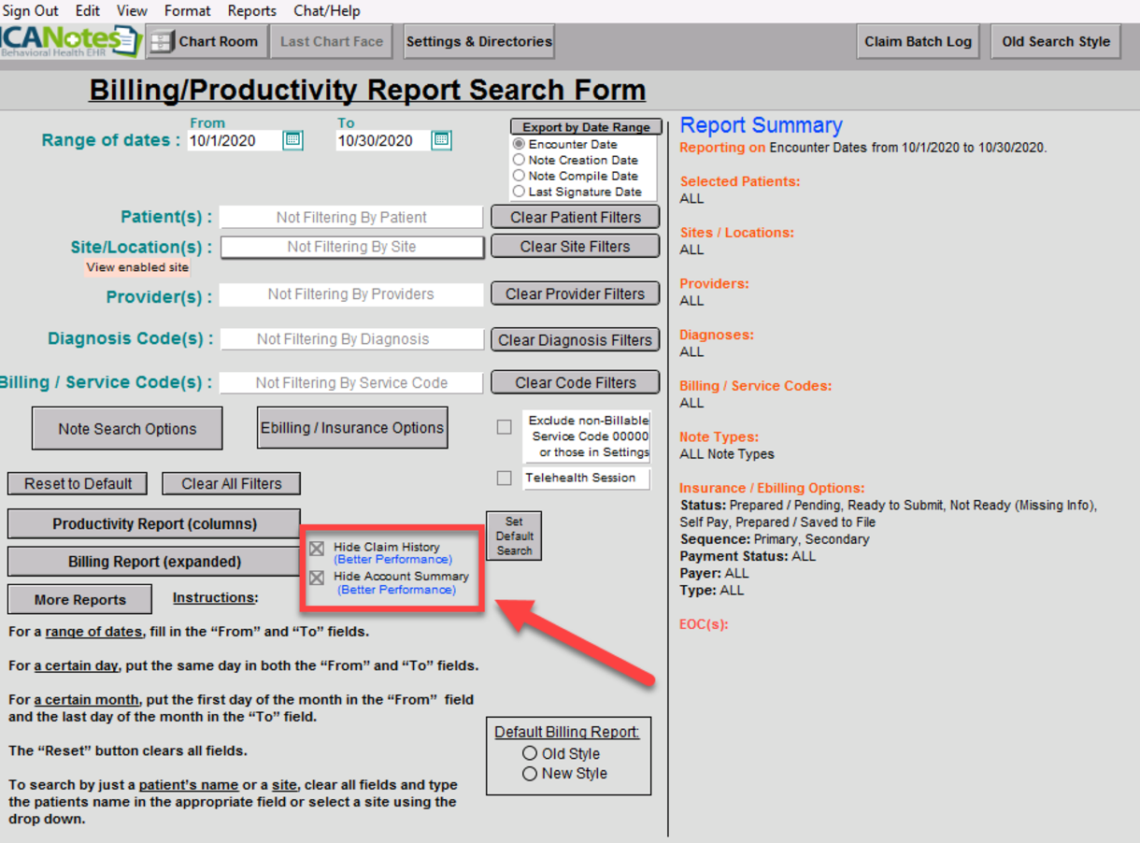
Task: Open the Site/Location(s) filter dropdown
Action: [352, 247]
